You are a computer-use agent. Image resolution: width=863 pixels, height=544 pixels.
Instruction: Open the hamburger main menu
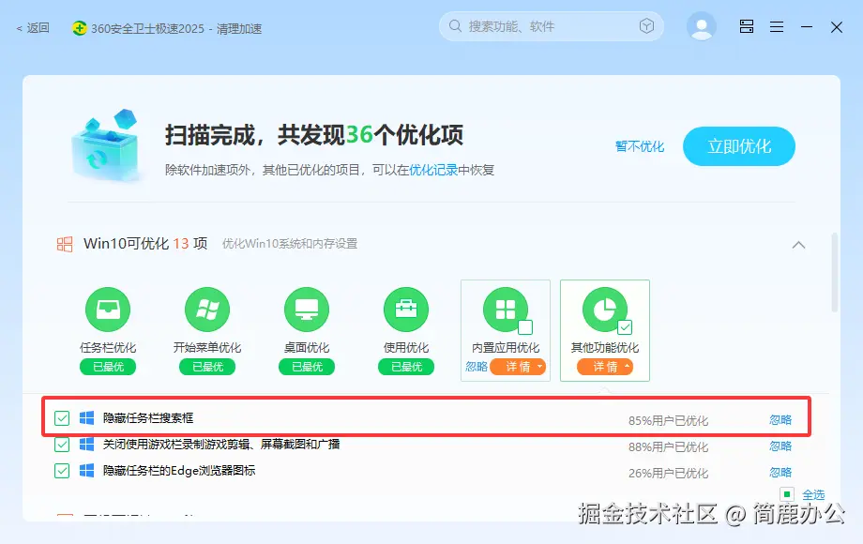[777, 26]
